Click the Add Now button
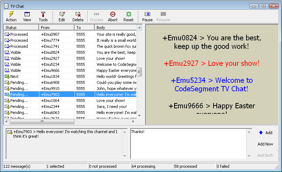The image size is (282, 172). (265, 144)
